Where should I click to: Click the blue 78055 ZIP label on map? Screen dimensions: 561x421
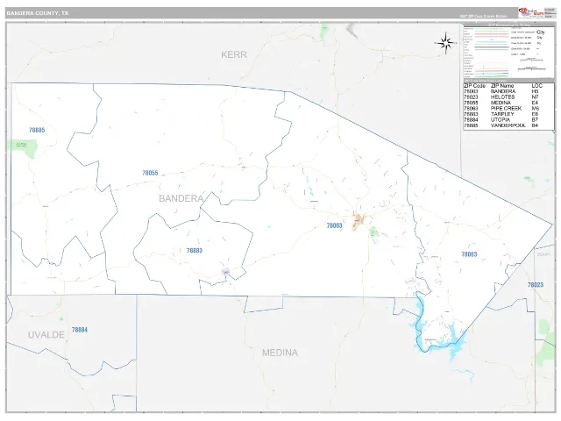click(x=150, y=173)
